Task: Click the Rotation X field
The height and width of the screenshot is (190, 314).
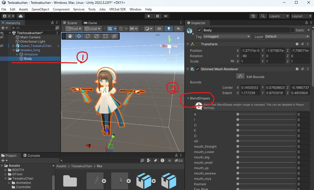Action: pyautogui.click(x=250, y=56)
